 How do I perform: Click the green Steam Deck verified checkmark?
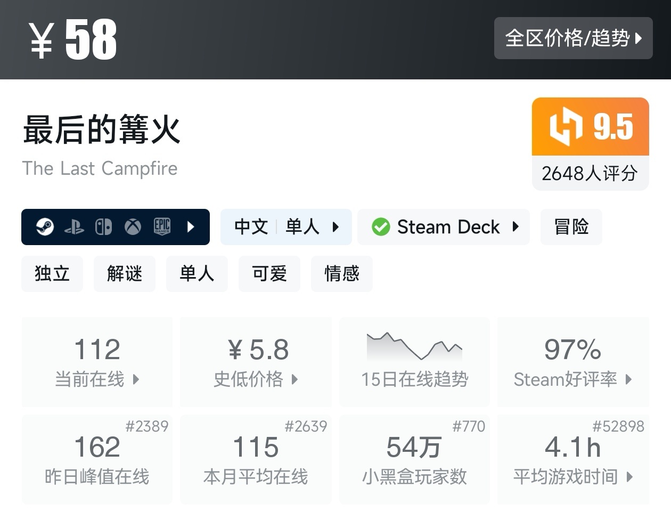(x=381, y=227)
